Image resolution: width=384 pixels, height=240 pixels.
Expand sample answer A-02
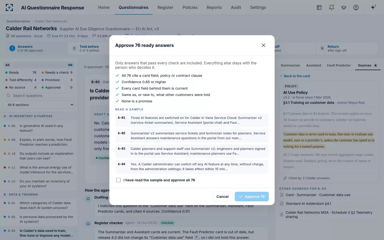click(x=192, y=136)
